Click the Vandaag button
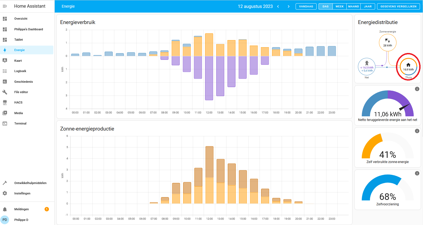 click(x=306, y=6)
